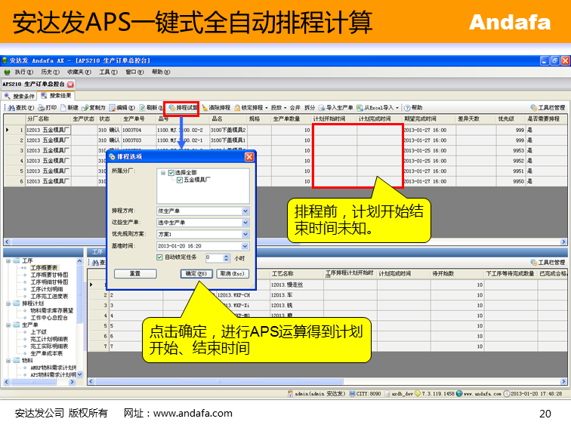Image resolution: width=571 pixels, height=428 pixels.
Task: Select 工序概要甘特图 in the left tree
Action: pyautogui.click(x=48, y=275)
